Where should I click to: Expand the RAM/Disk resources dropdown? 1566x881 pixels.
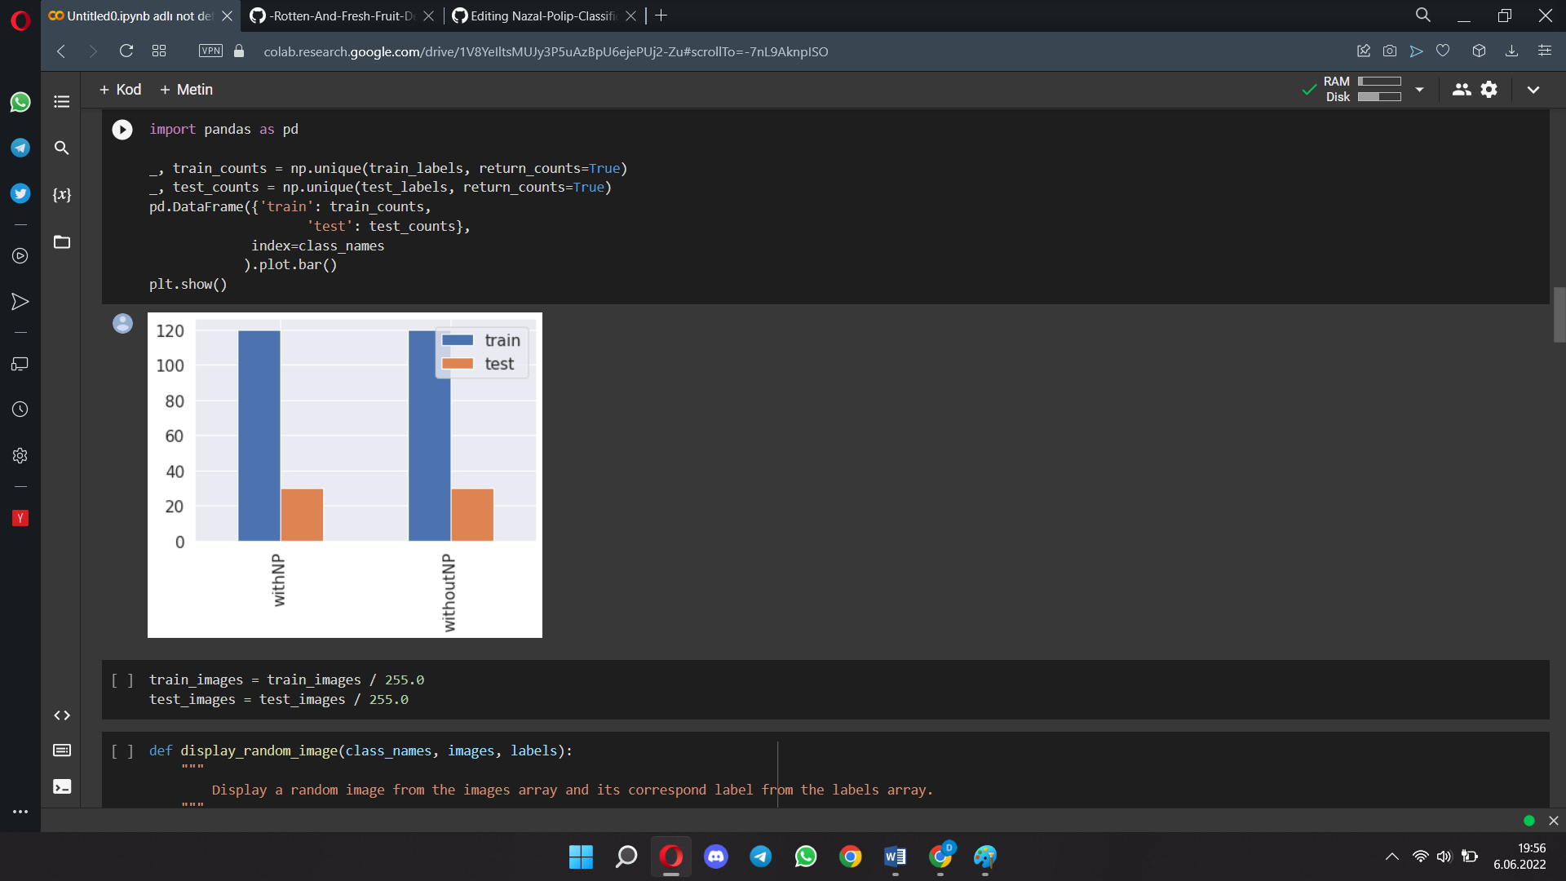tap(1419, 90)
